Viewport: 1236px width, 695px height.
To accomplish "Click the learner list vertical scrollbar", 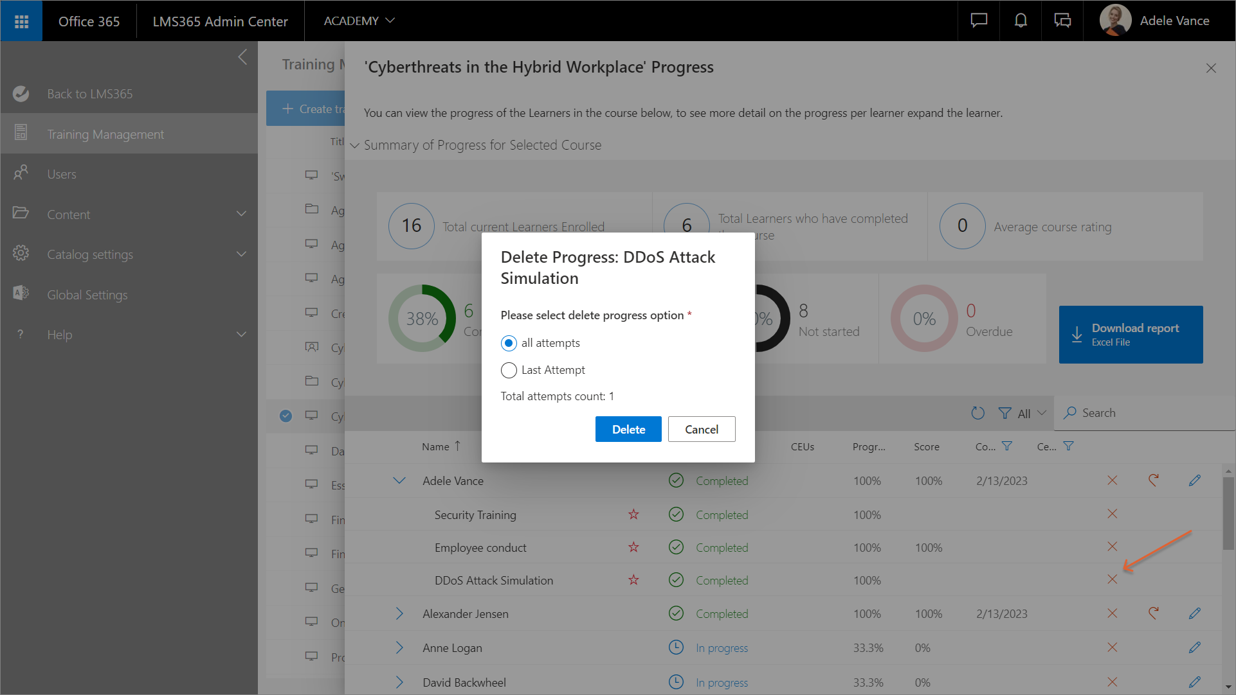I will click(x=1228, y=514).
